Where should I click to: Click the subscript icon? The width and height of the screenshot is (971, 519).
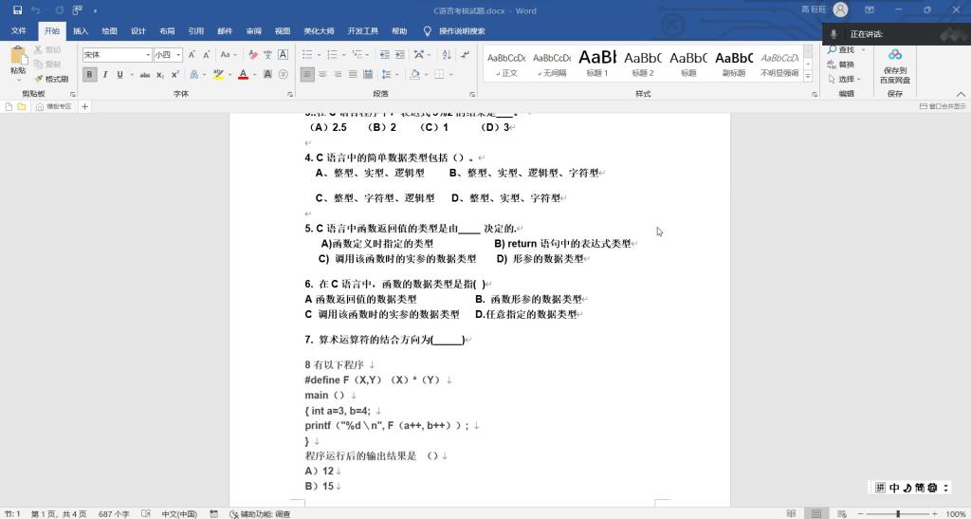pos(160,74)
